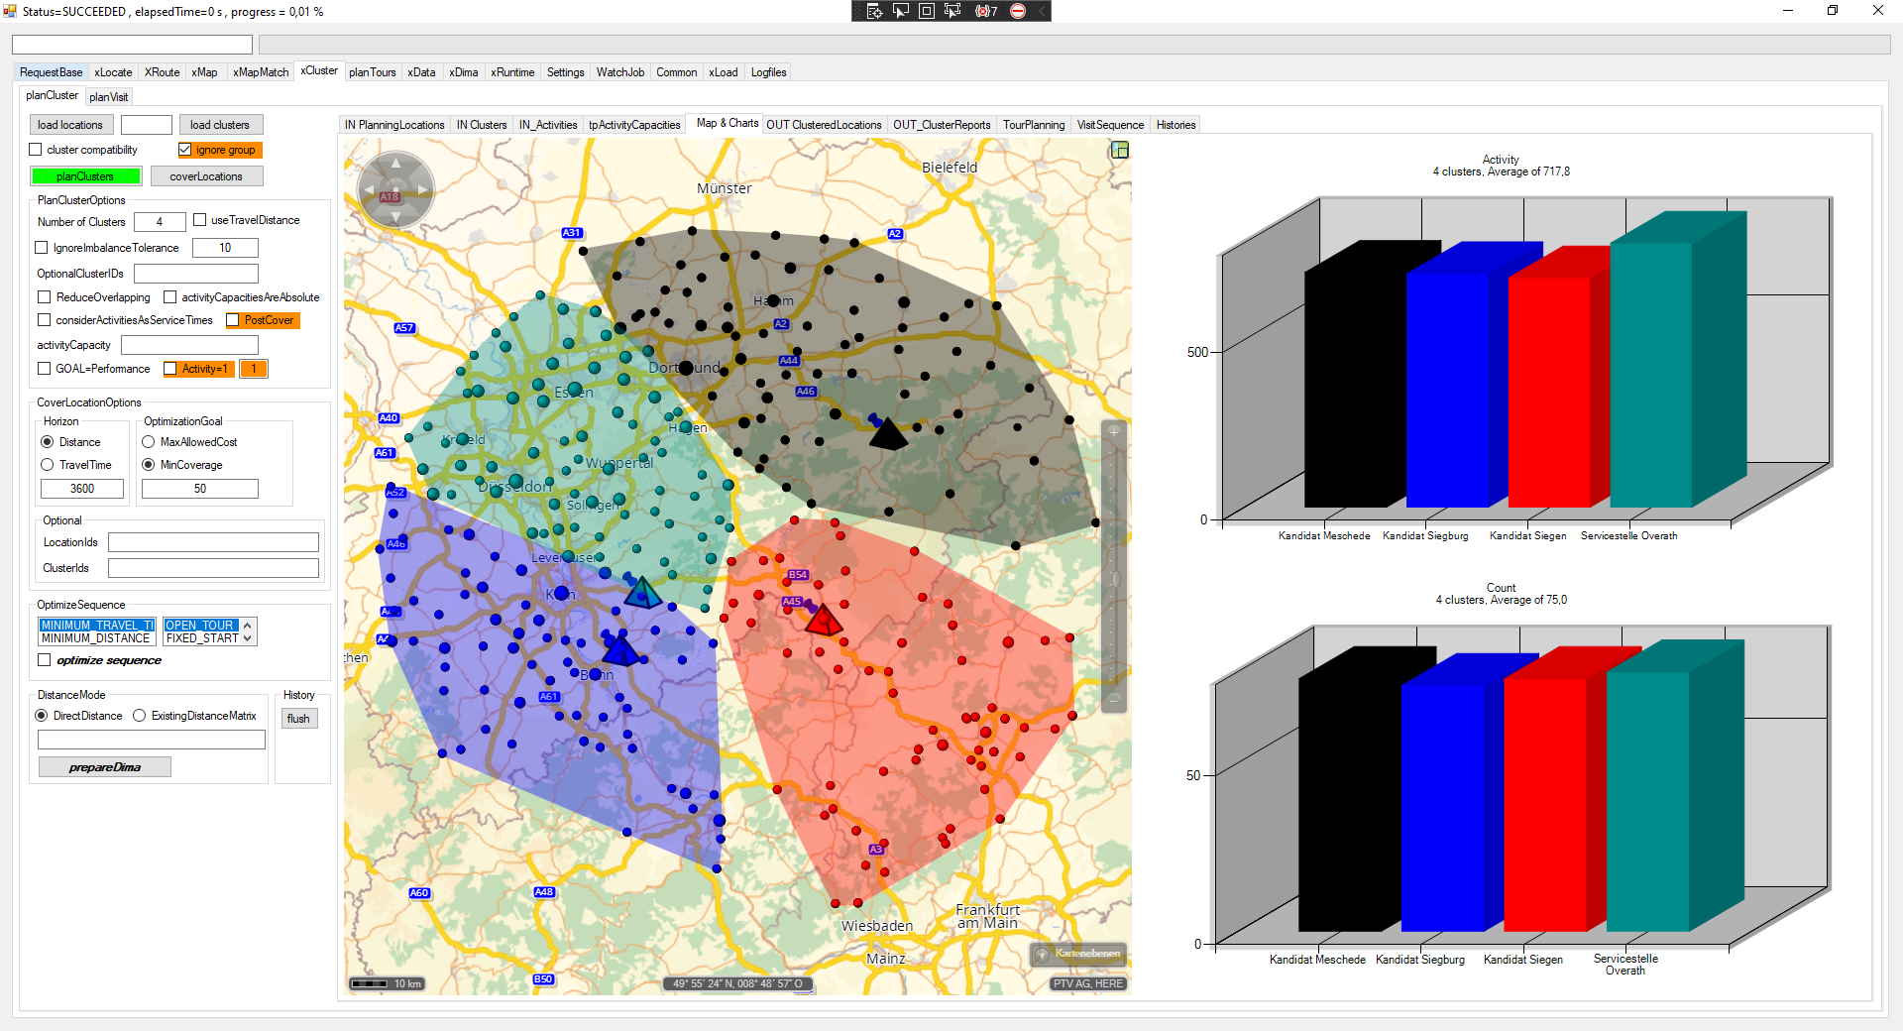Image resolution: width=1903 pixels, height=1031 pixels.
Task: Enable the cluster compatibility checkbox
Action: click(x=37, y=150)
